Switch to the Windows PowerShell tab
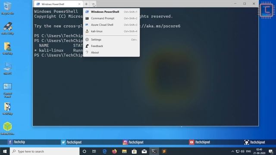The height and width of the screenshot is (155, 276). [x=58, y=4]
